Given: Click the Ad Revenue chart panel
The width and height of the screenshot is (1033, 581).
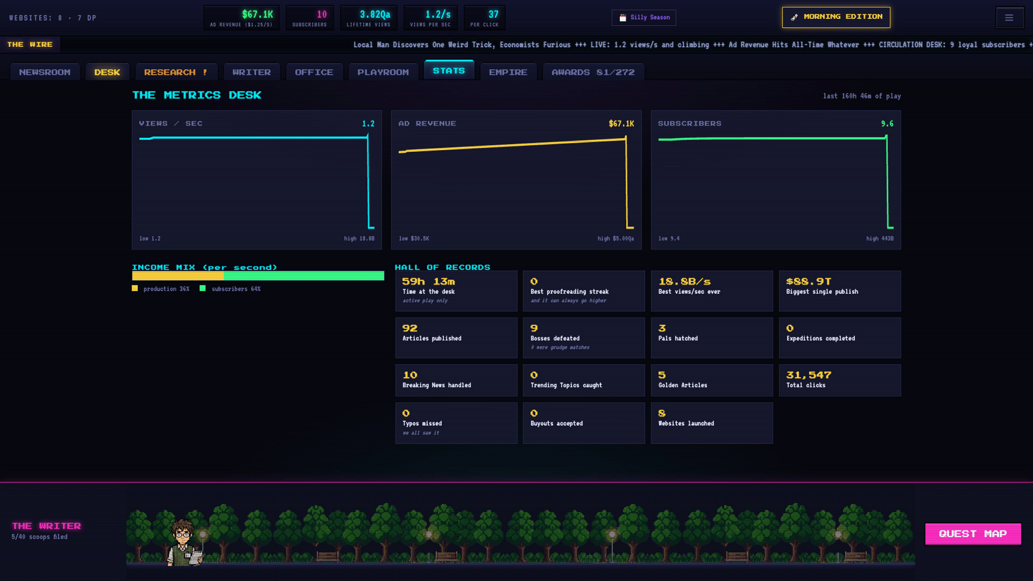Looking at the screenshot, I should click(x=516, y=180).
